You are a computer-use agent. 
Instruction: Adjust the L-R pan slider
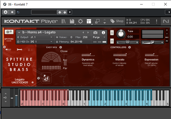127,42
